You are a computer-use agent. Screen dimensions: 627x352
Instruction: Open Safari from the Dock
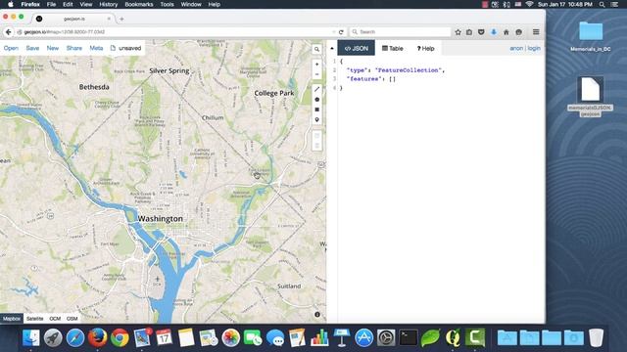tap(75, 337)
